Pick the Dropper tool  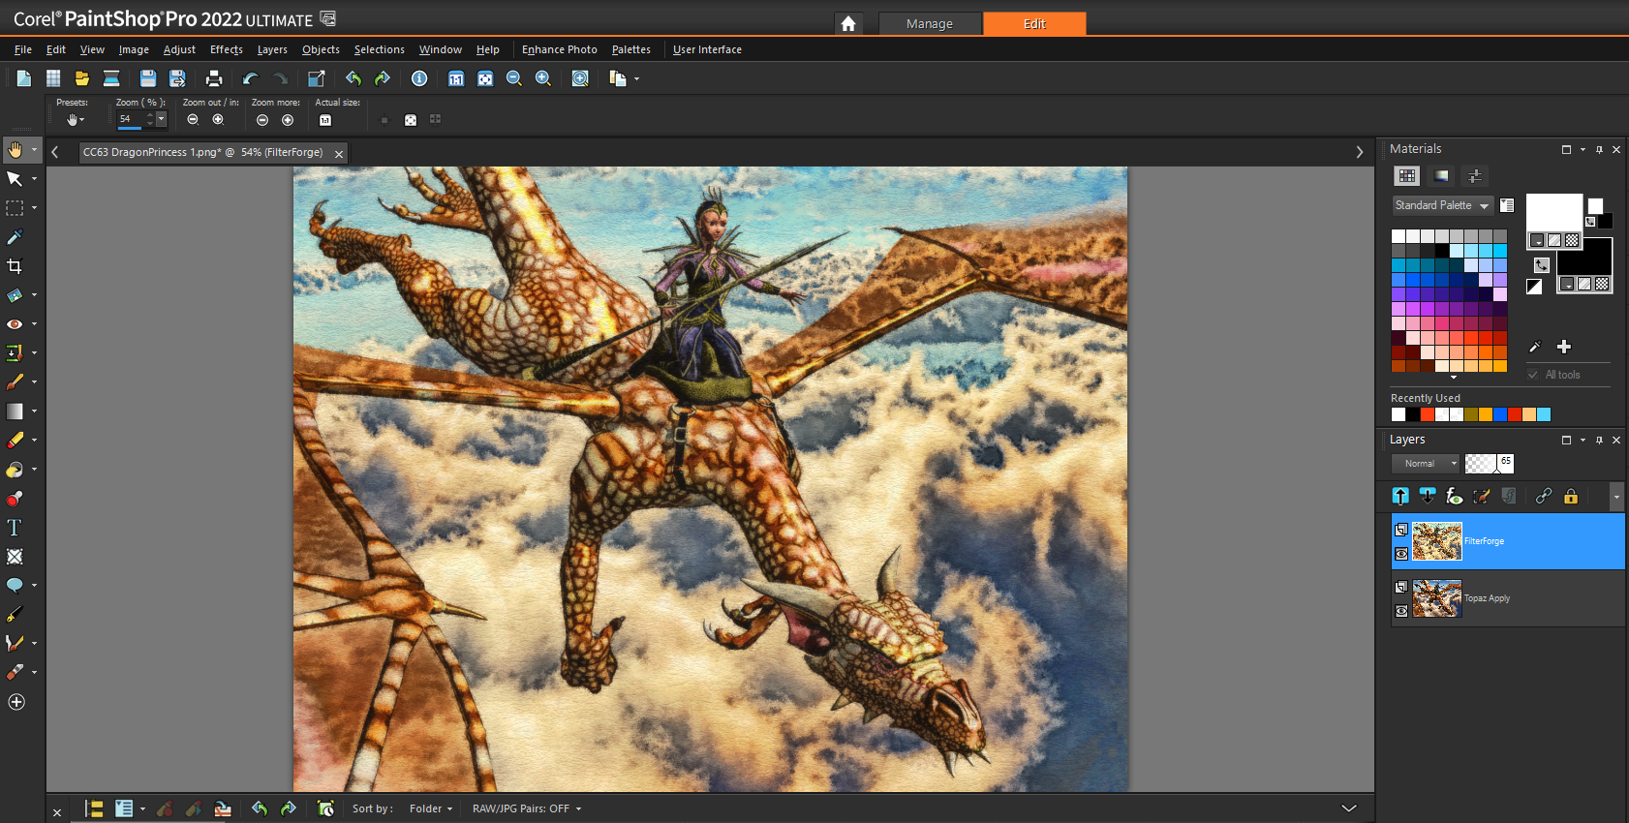coord(15,237)
